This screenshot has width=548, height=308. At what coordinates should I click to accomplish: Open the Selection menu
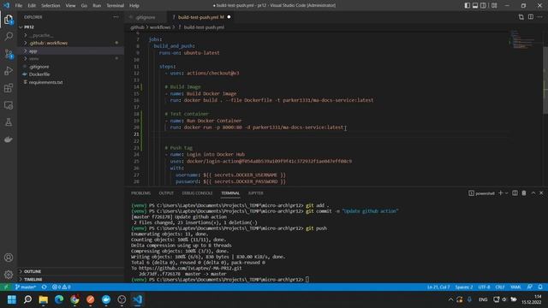point(51,6)
